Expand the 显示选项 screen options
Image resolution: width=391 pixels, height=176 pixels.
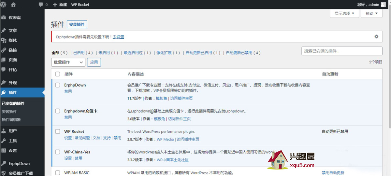[344, 13]
